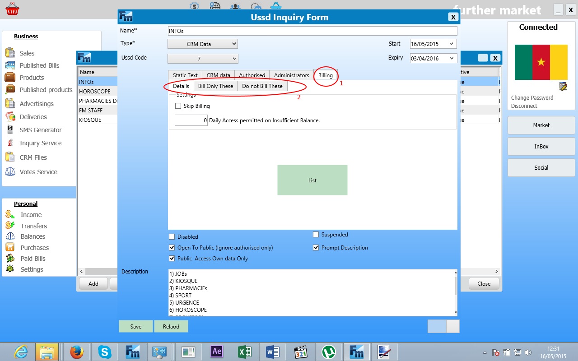Click the edit pencil icon below the flag

[563, 86]
